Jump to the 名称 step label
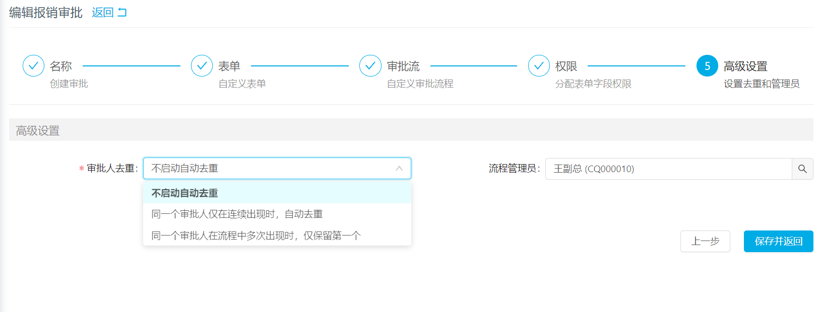 61,66
